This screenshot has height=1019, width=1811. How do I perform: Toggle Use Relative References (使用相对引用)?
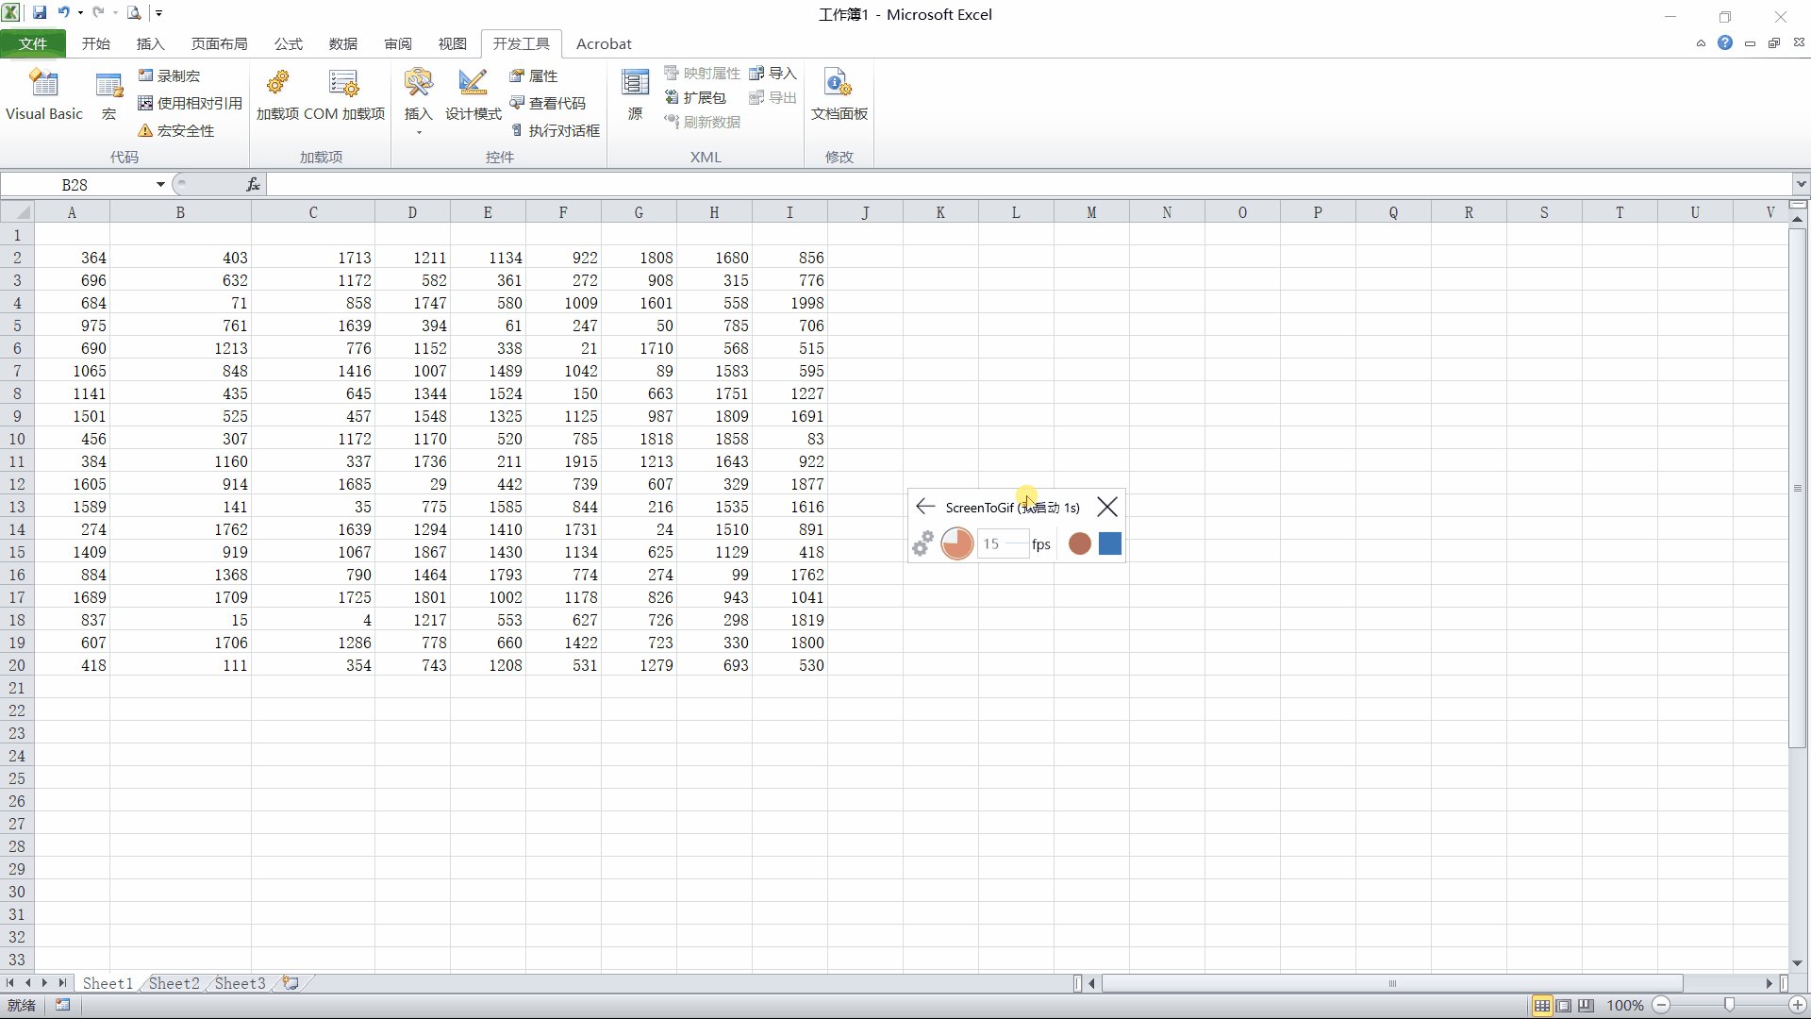[x=190, y=103]
